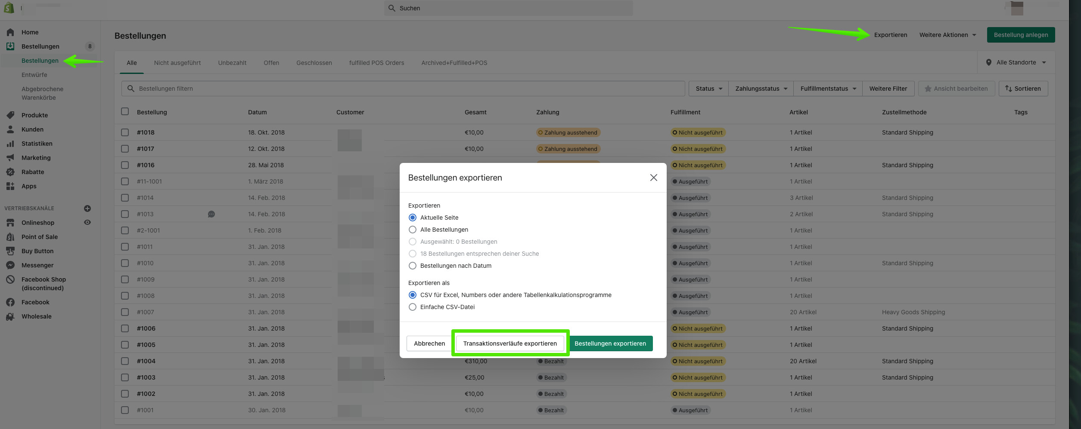Click the Shopify logo
Viewport: 1081px width, 429px height.
point(9,8)
